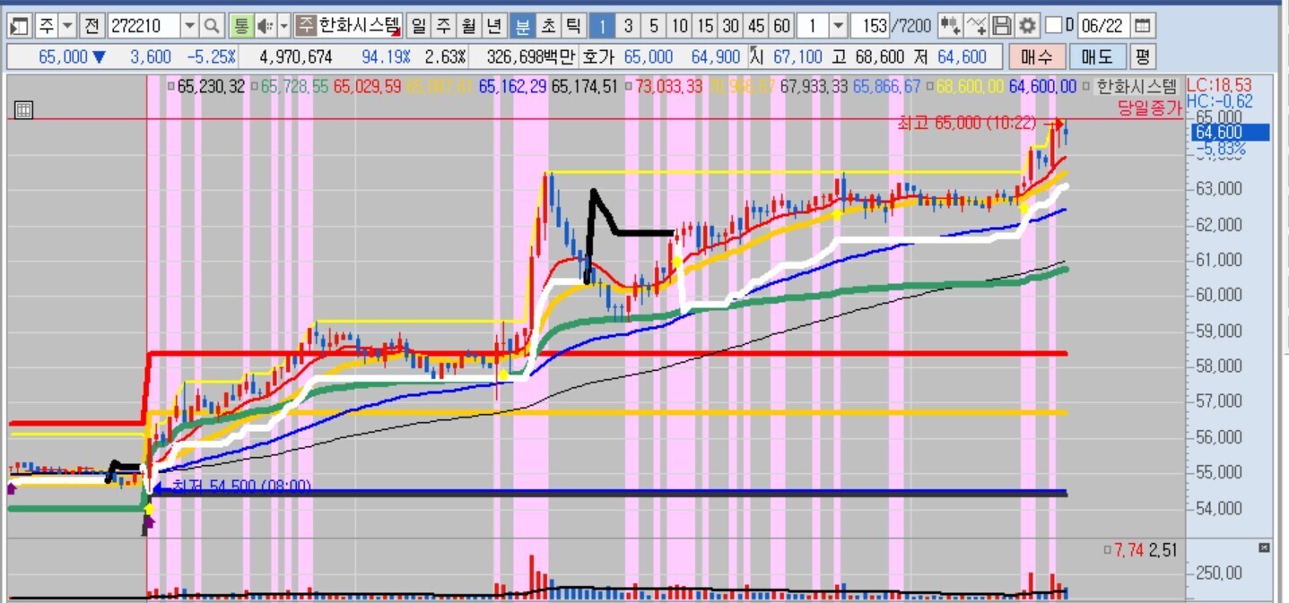Select the 15-minute interval button
The image size is (1289, 603).
click(706, 25)
